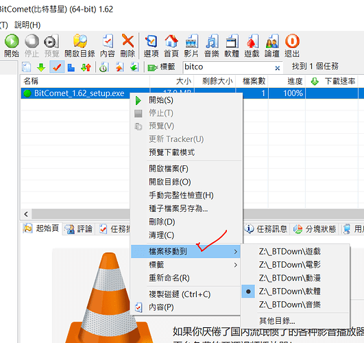Open the 標籤 tag dropdown in filter bar

161,67
